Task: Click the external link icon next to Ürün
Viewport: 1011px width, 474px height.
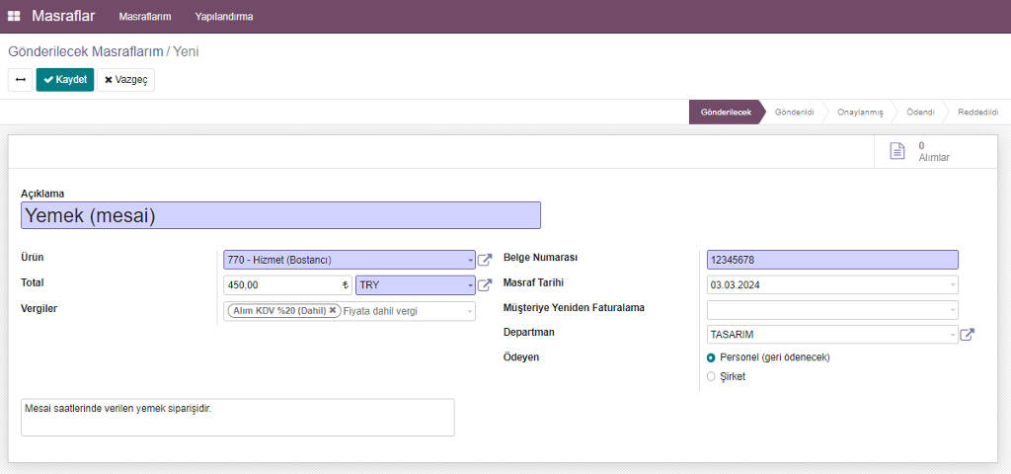Action: [x=485, y=261]
